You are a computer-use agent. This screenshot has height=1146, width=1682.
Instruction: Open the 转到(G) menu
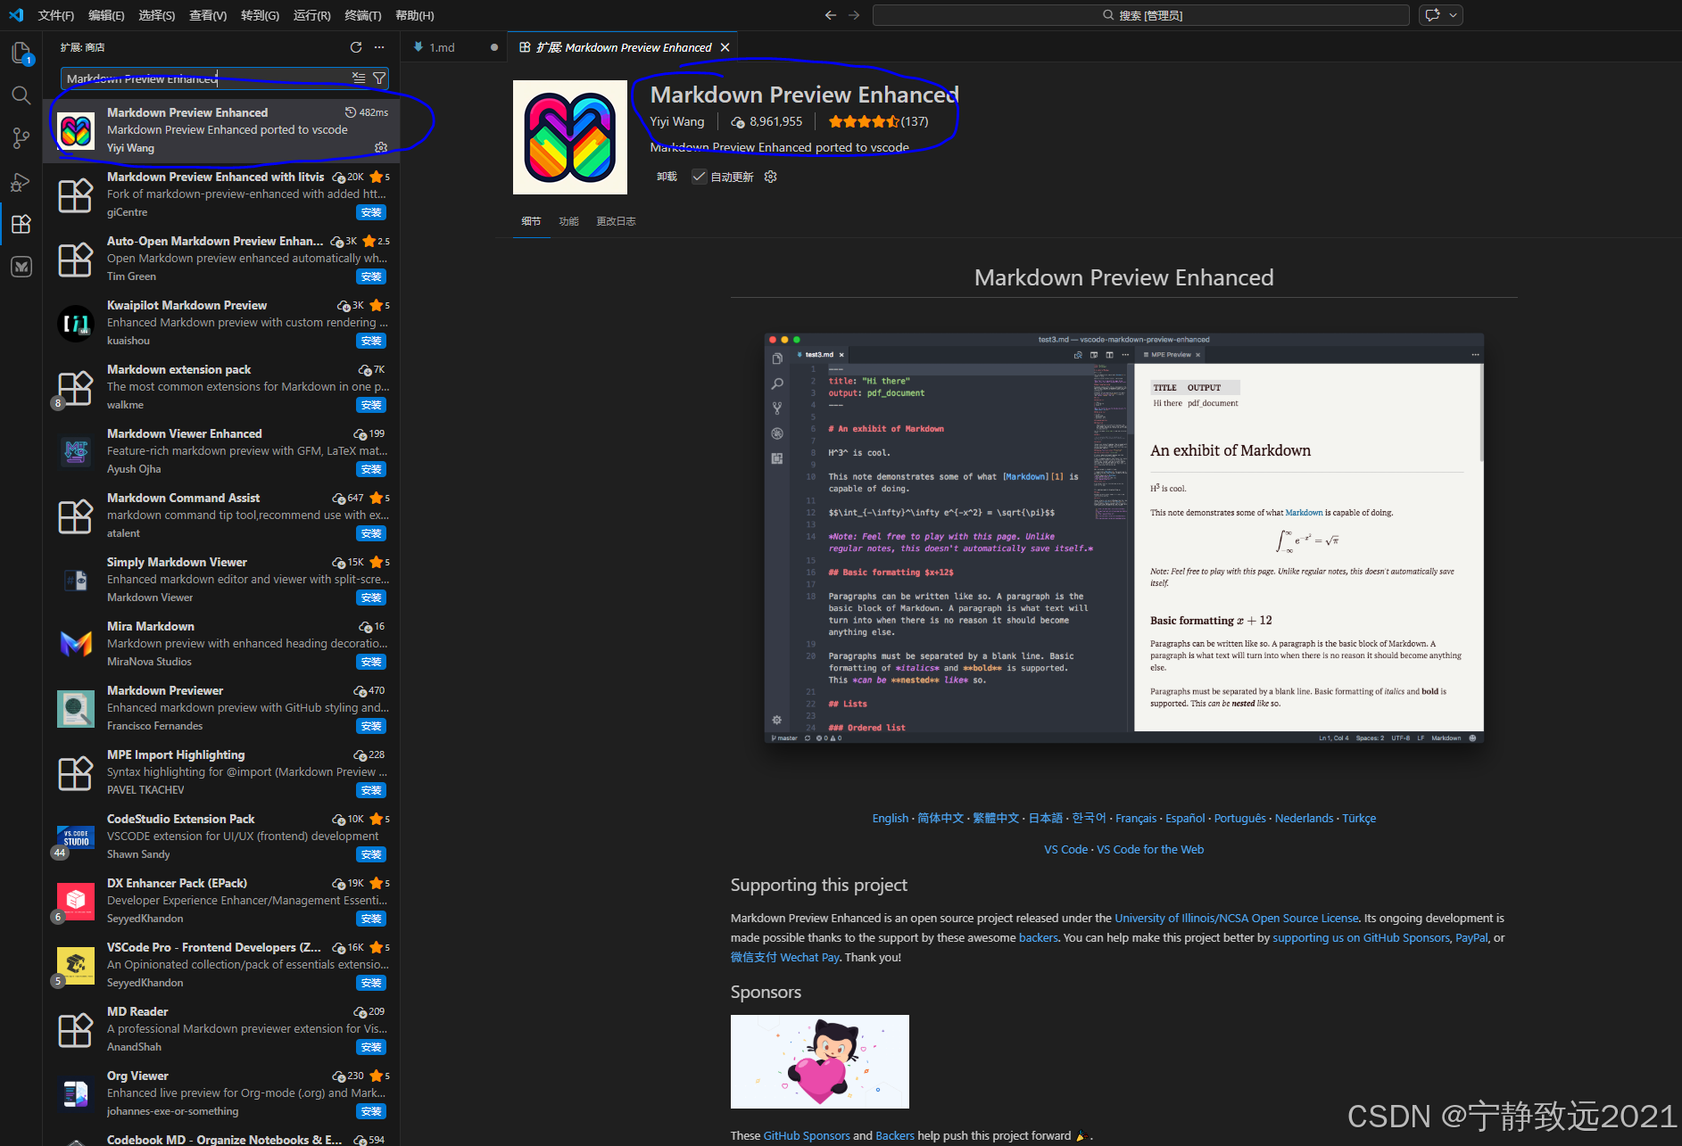pos(260,15)
